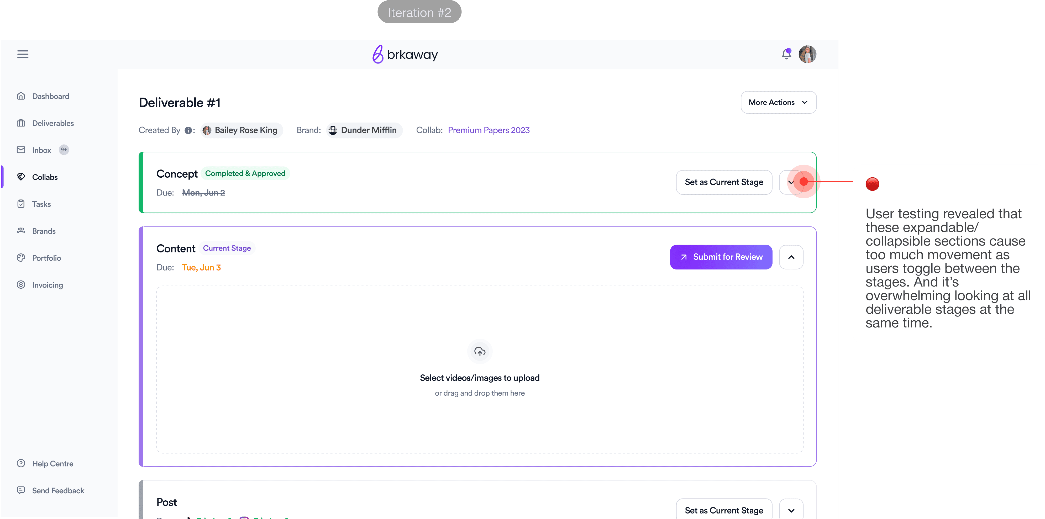This screenshot has width=1045, height=519.
Task: Click the Tue, Jun 3 due date
Action: (x=201, y=268)
